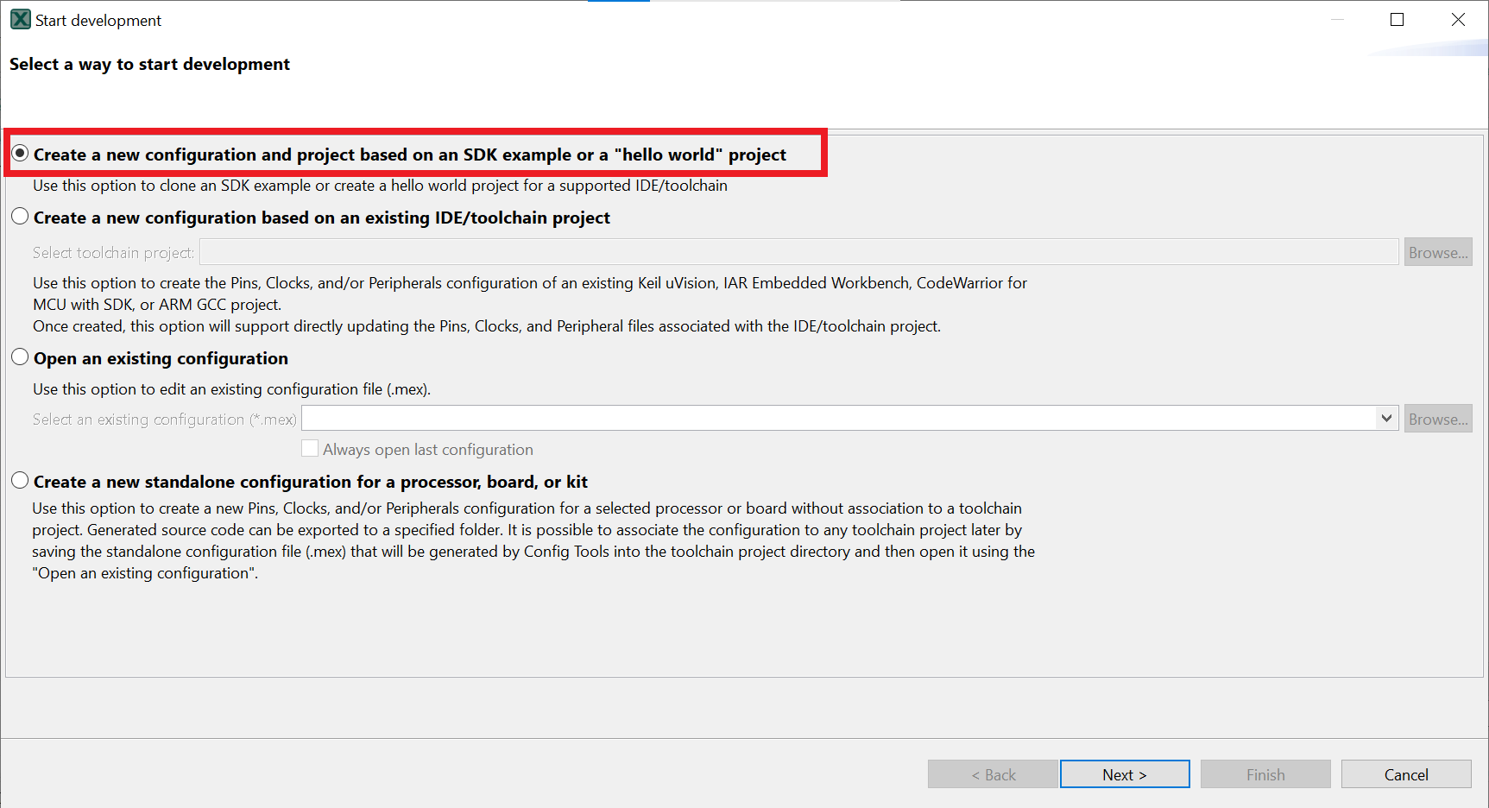Cancel the Start development wizard
Screen dimensions: 1489x808
click(x=1405, y=774)
